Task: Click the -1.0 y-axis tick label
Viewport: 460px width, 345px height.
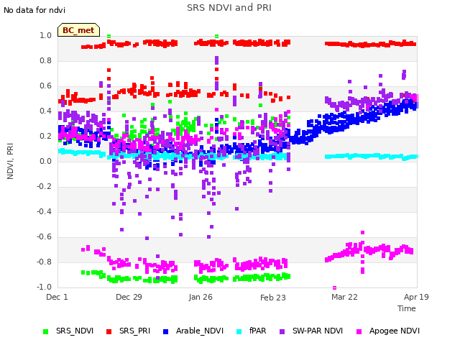Action: tap(44, 287)
